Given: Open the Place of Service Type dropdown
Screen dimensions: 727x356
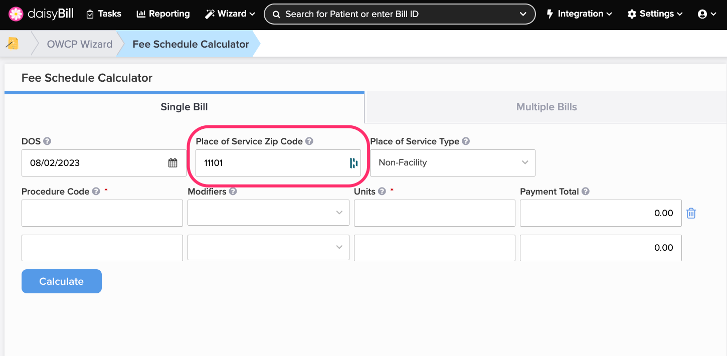Looking at the screenshot, I should coord(453,163).
